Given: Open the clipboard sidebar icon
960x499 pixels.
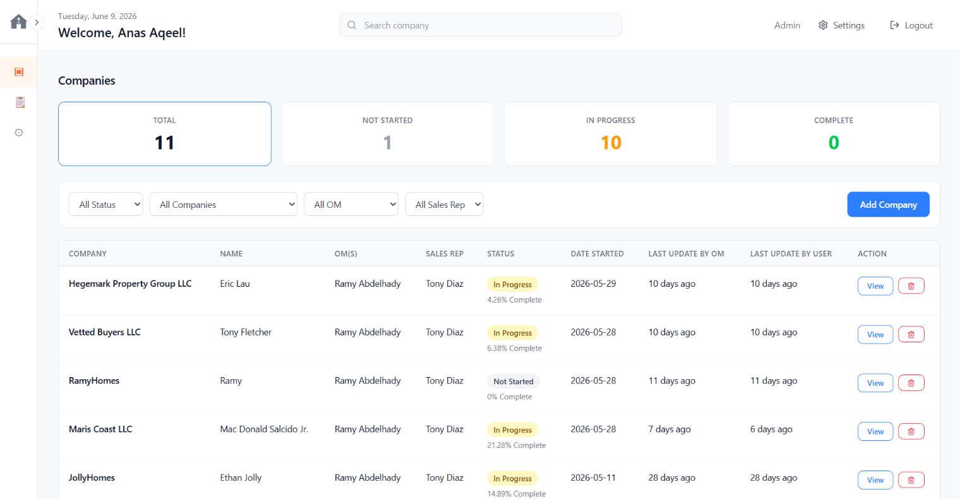Looking at the screenshot, I should pos(20,102).
